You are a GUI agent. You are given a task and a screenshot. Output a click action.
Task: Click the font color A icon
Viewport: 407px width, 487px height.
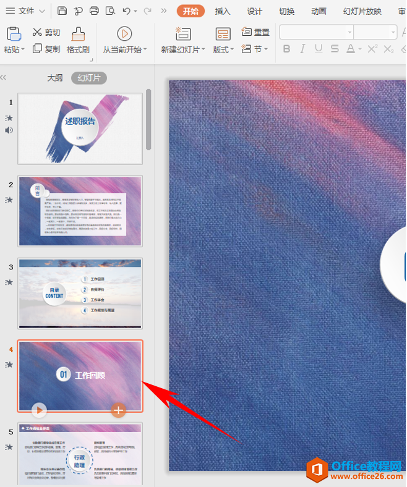pyautogui.click(x=351, y=49)
